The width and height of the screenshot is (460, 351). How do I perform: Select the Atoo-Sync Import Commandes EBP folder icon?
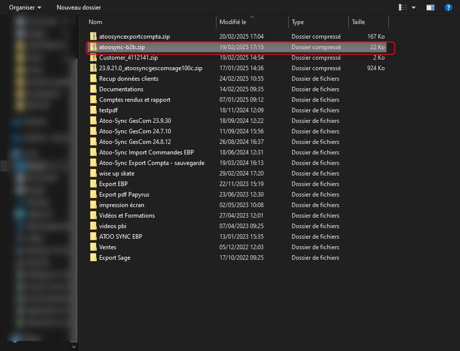click(93, 152)
